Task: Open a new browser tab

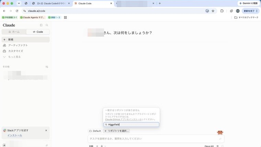Action: pyautogui.click(x=160, y=3)
